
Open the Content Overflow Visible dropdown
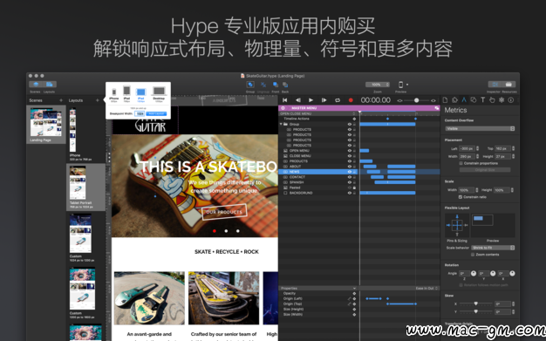(x=480, y=128)
